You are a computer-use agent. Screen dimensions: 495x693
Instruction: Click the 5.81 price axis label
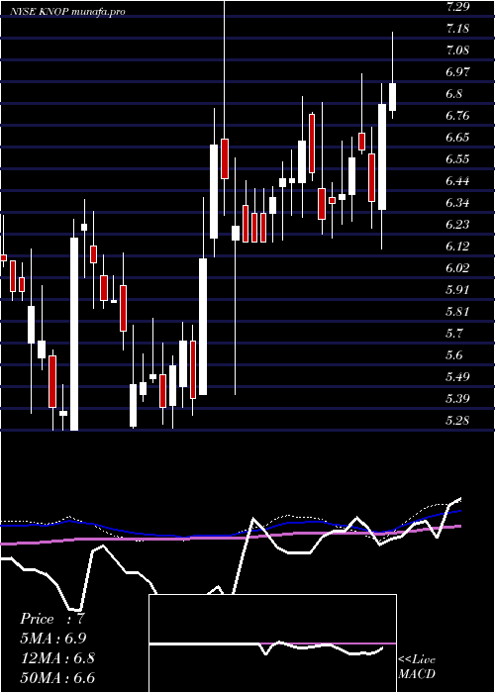tap(457, 311)
